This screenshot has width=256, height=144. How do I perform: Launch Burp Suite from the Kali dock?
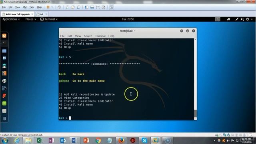(4, 73)
